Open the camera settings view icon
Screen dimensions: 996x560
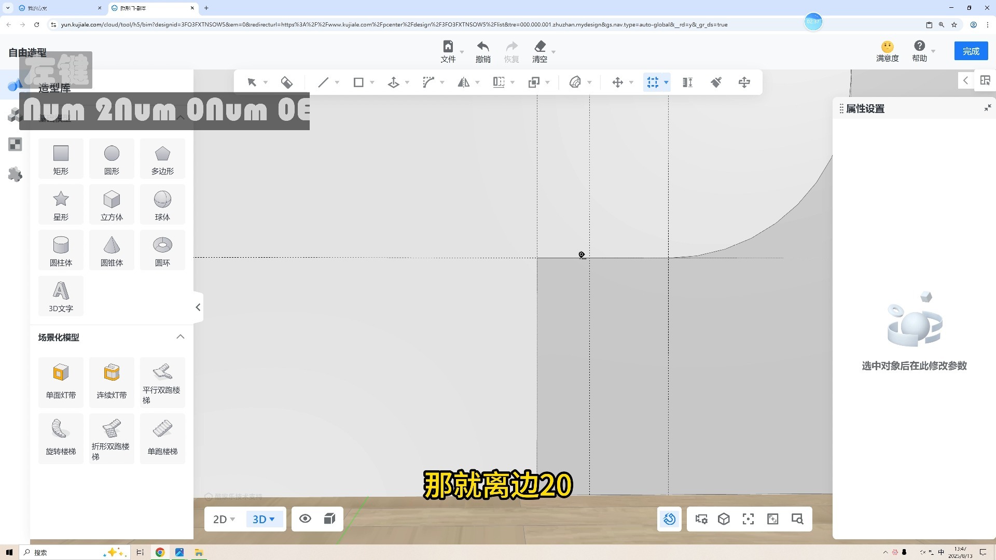point(701,519)
